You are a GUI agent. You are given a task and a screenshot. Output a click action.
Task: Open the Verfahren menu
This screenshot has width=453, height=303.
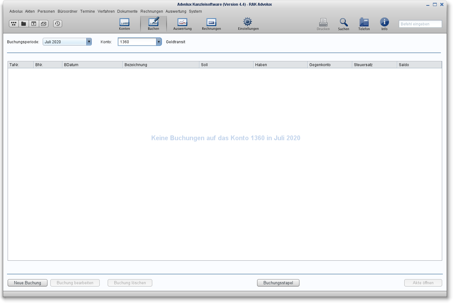[x=106, y=11]
